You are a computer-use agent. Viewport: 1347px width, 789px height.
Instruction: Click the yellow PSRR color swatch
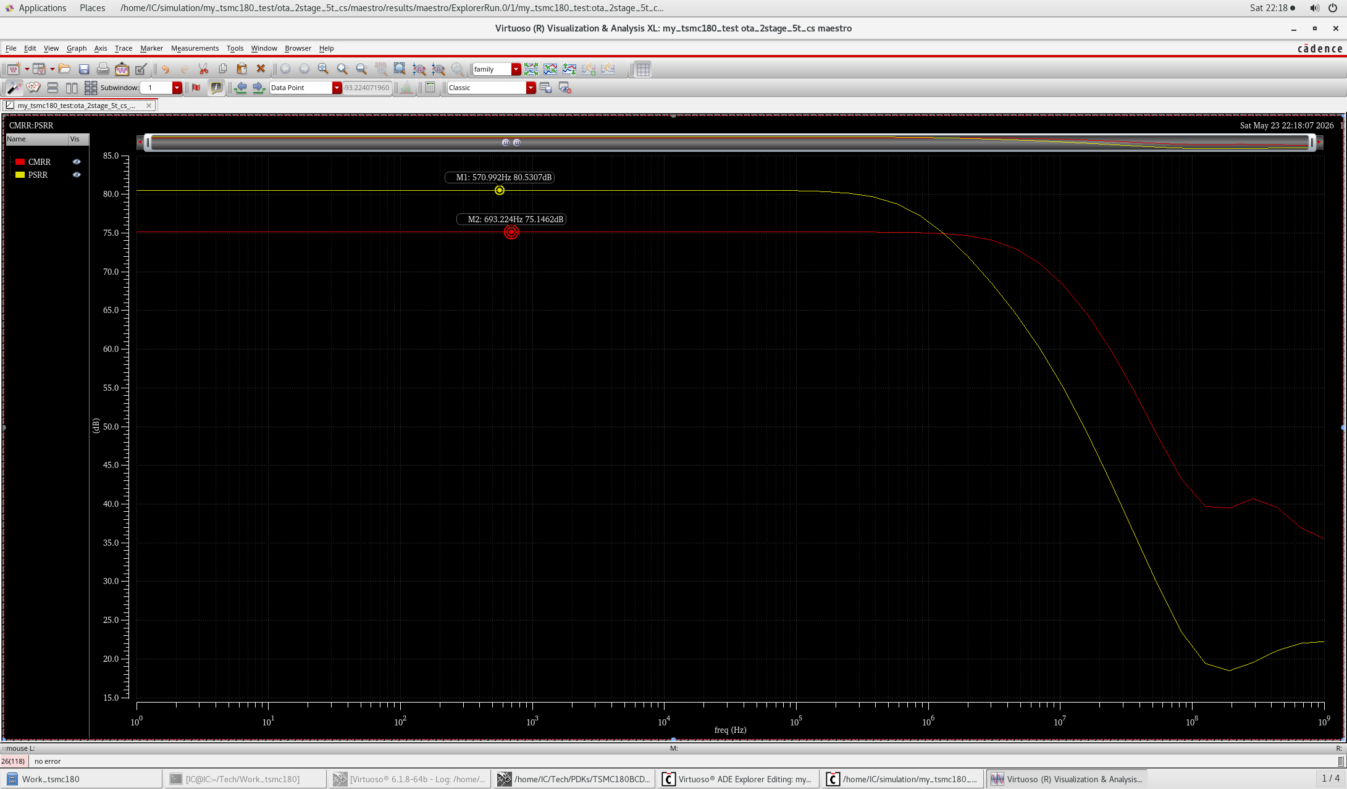tap(20, 175)
